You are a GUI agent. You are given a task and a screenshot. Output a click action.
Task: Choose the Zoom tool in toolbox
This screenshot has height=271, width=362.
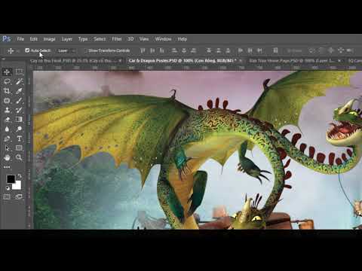coord(19,157)
